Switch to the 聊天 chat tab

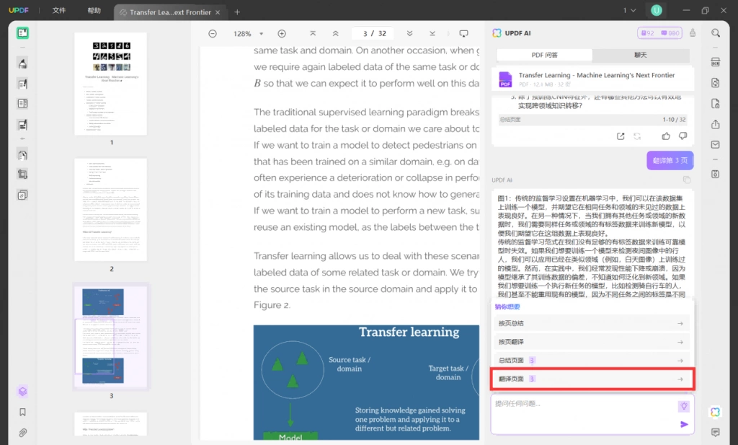click(641, 55)
